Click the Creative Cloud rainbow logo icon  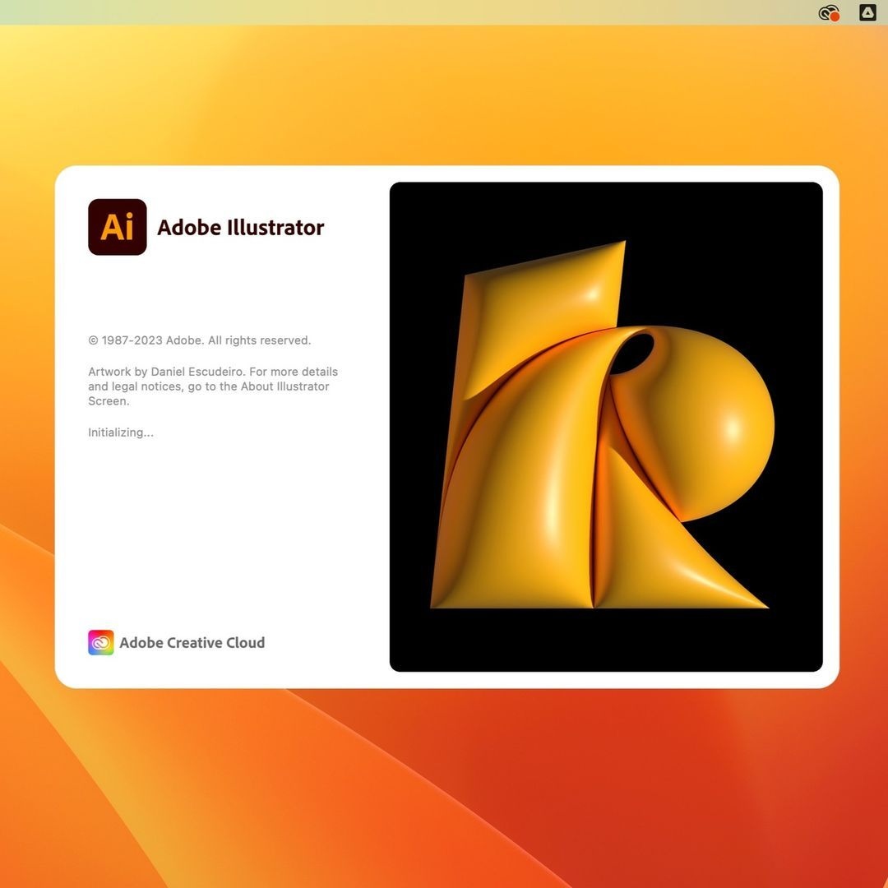tap(101, 642)
